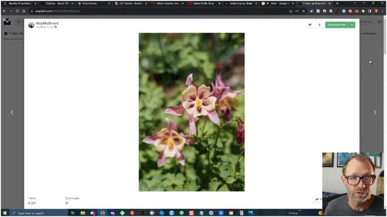Click the Downloads count value

click(67, 203)
